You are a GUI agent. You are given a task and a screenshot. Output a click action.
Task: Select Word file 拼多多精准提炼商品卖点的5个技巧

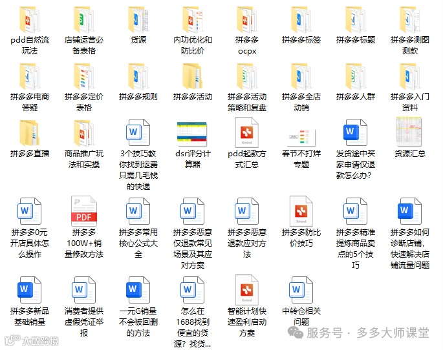coord(356,211)
